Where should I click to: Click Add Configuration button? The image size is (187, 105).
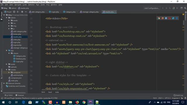click(152, 8)
